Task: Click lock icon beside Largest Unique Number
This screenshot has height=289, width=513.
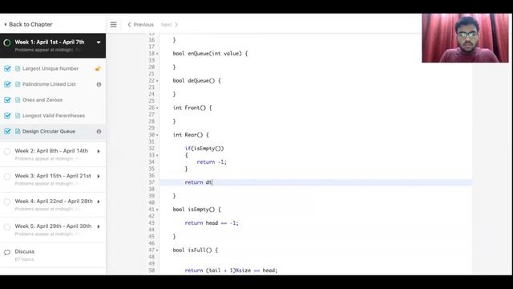Action: pyautogui.click(x=98, y=68)
